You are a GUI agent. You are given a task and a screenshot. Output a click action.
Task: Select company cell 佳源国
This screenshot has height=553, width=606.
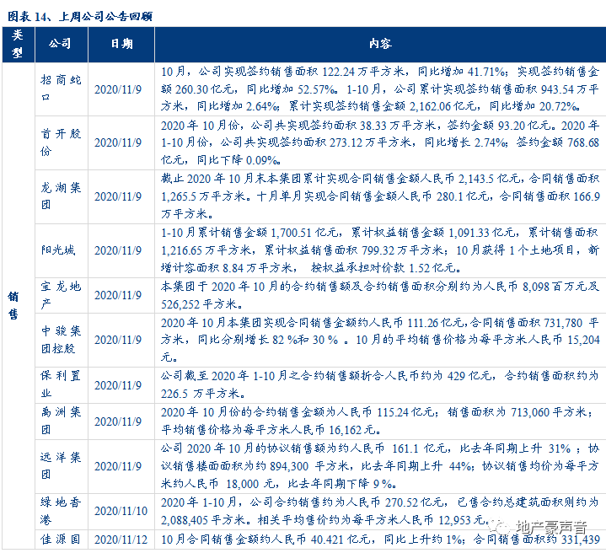tap(61, 539)
